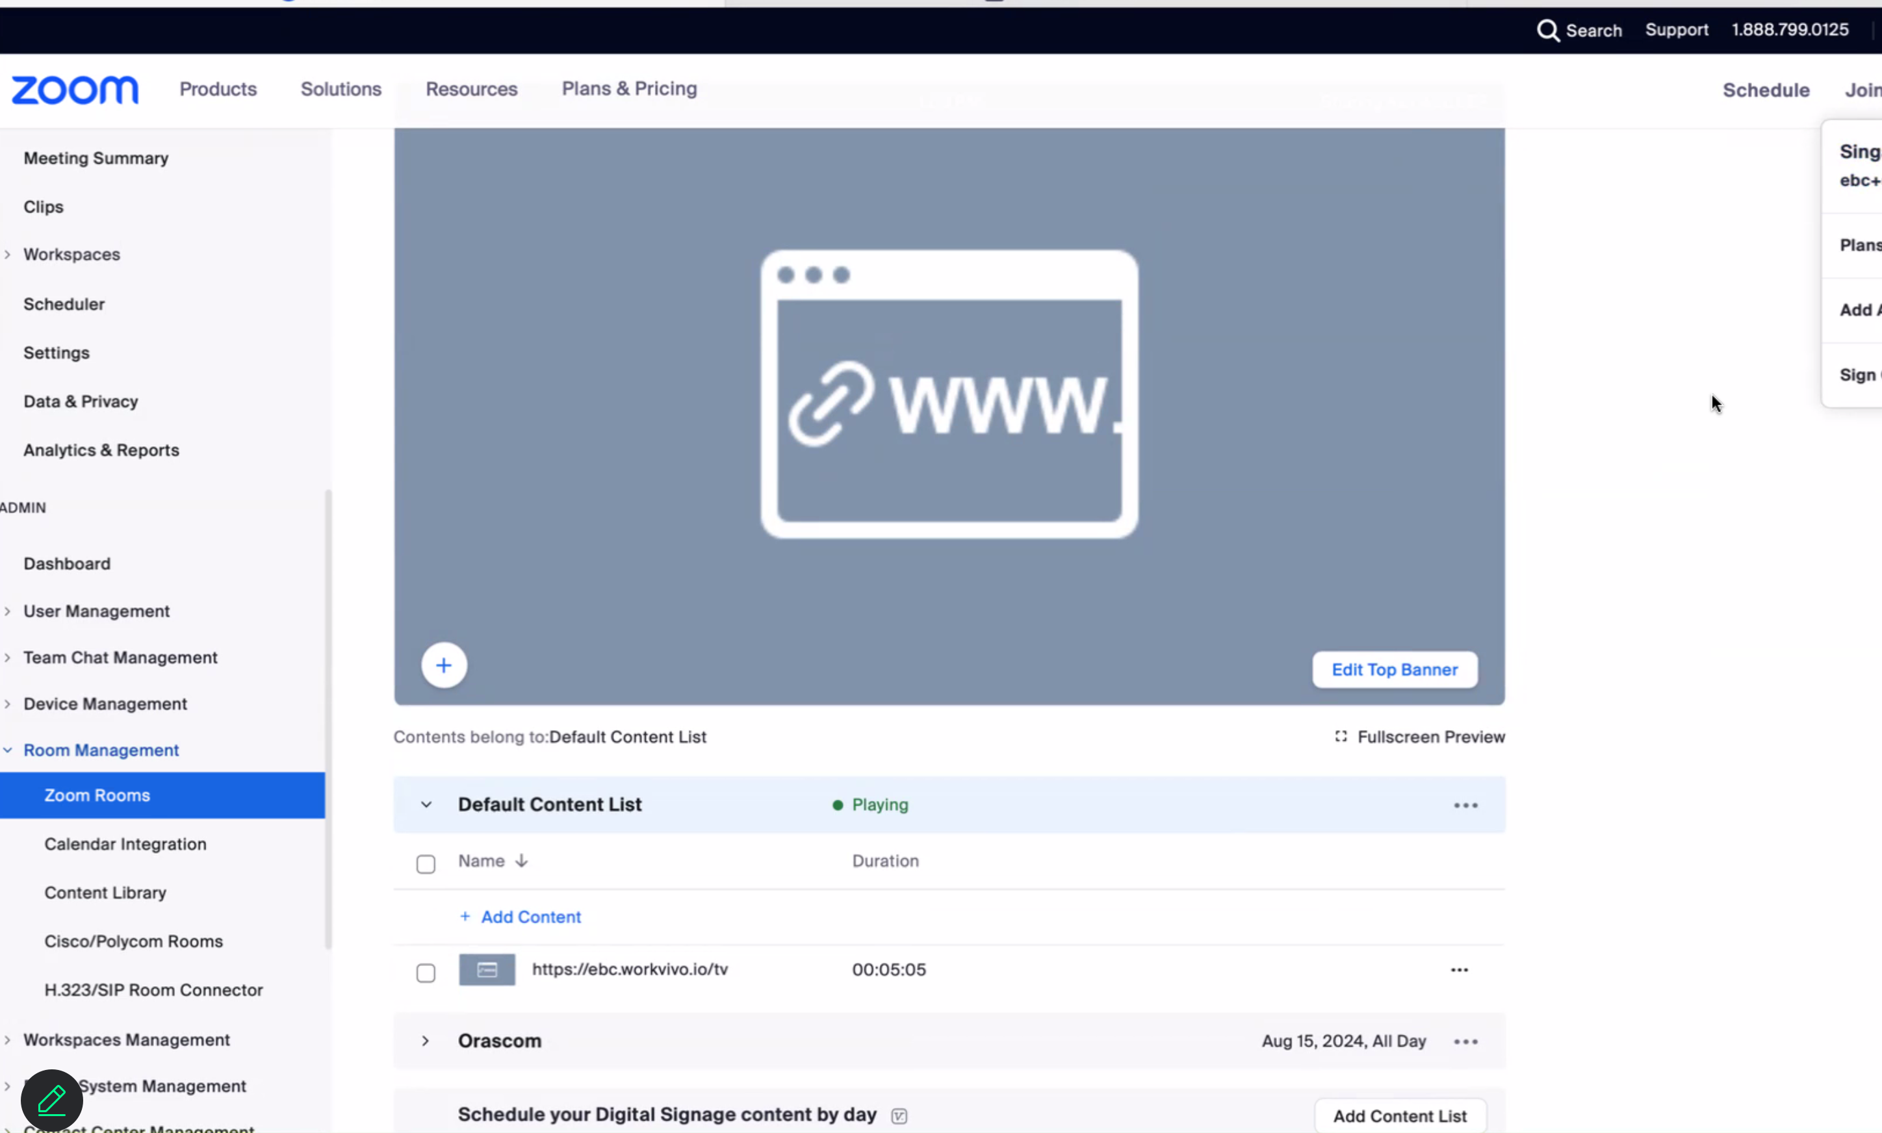Click the Add Content List button
This screenshot has width=1882, height=1133.
click(x=1399, y=1116)
